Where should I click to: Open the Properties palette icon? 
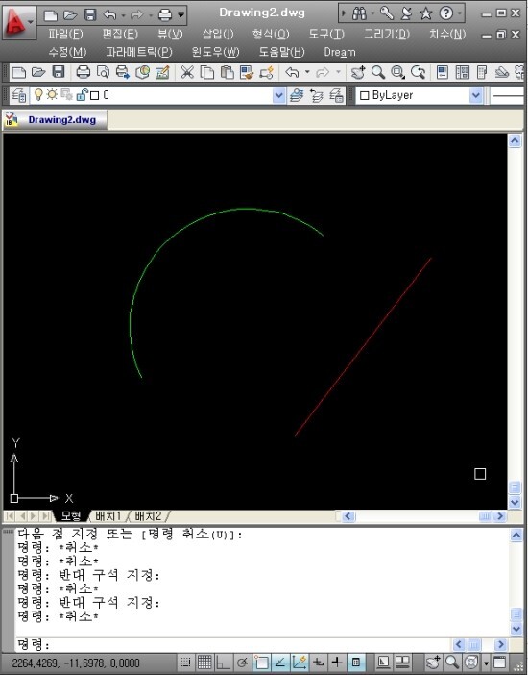click(x=443, y=72)
